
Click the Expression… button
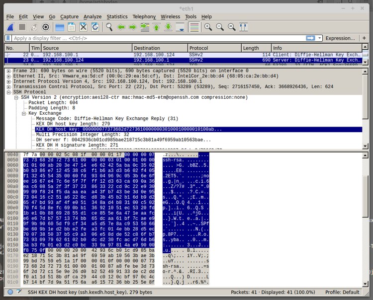click(340, 38)
